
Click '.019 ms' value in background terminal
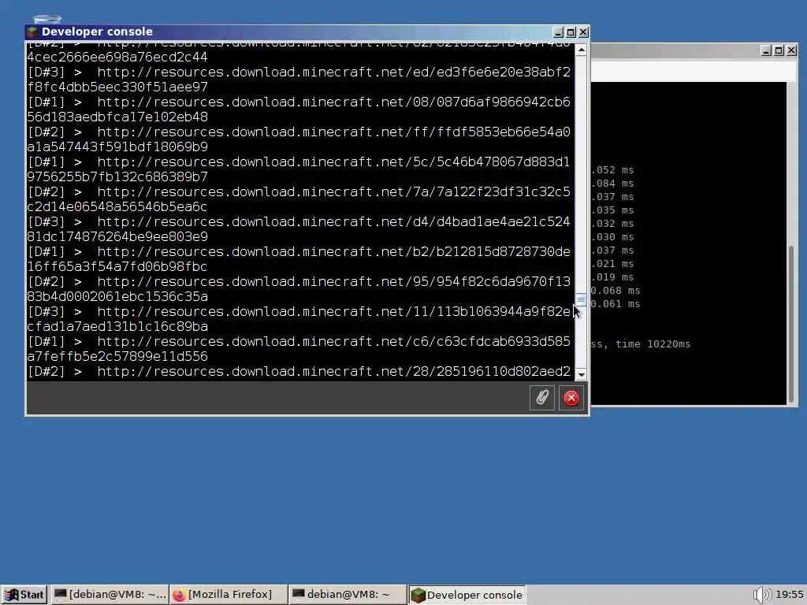pos(612,277)
